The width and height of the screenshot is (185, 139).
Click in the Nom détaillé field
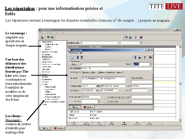click(116, 68)
